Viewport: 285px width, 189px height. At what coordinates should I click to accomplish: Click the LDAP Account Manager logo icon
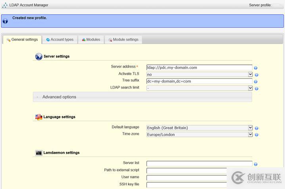(x=5, y=5)
